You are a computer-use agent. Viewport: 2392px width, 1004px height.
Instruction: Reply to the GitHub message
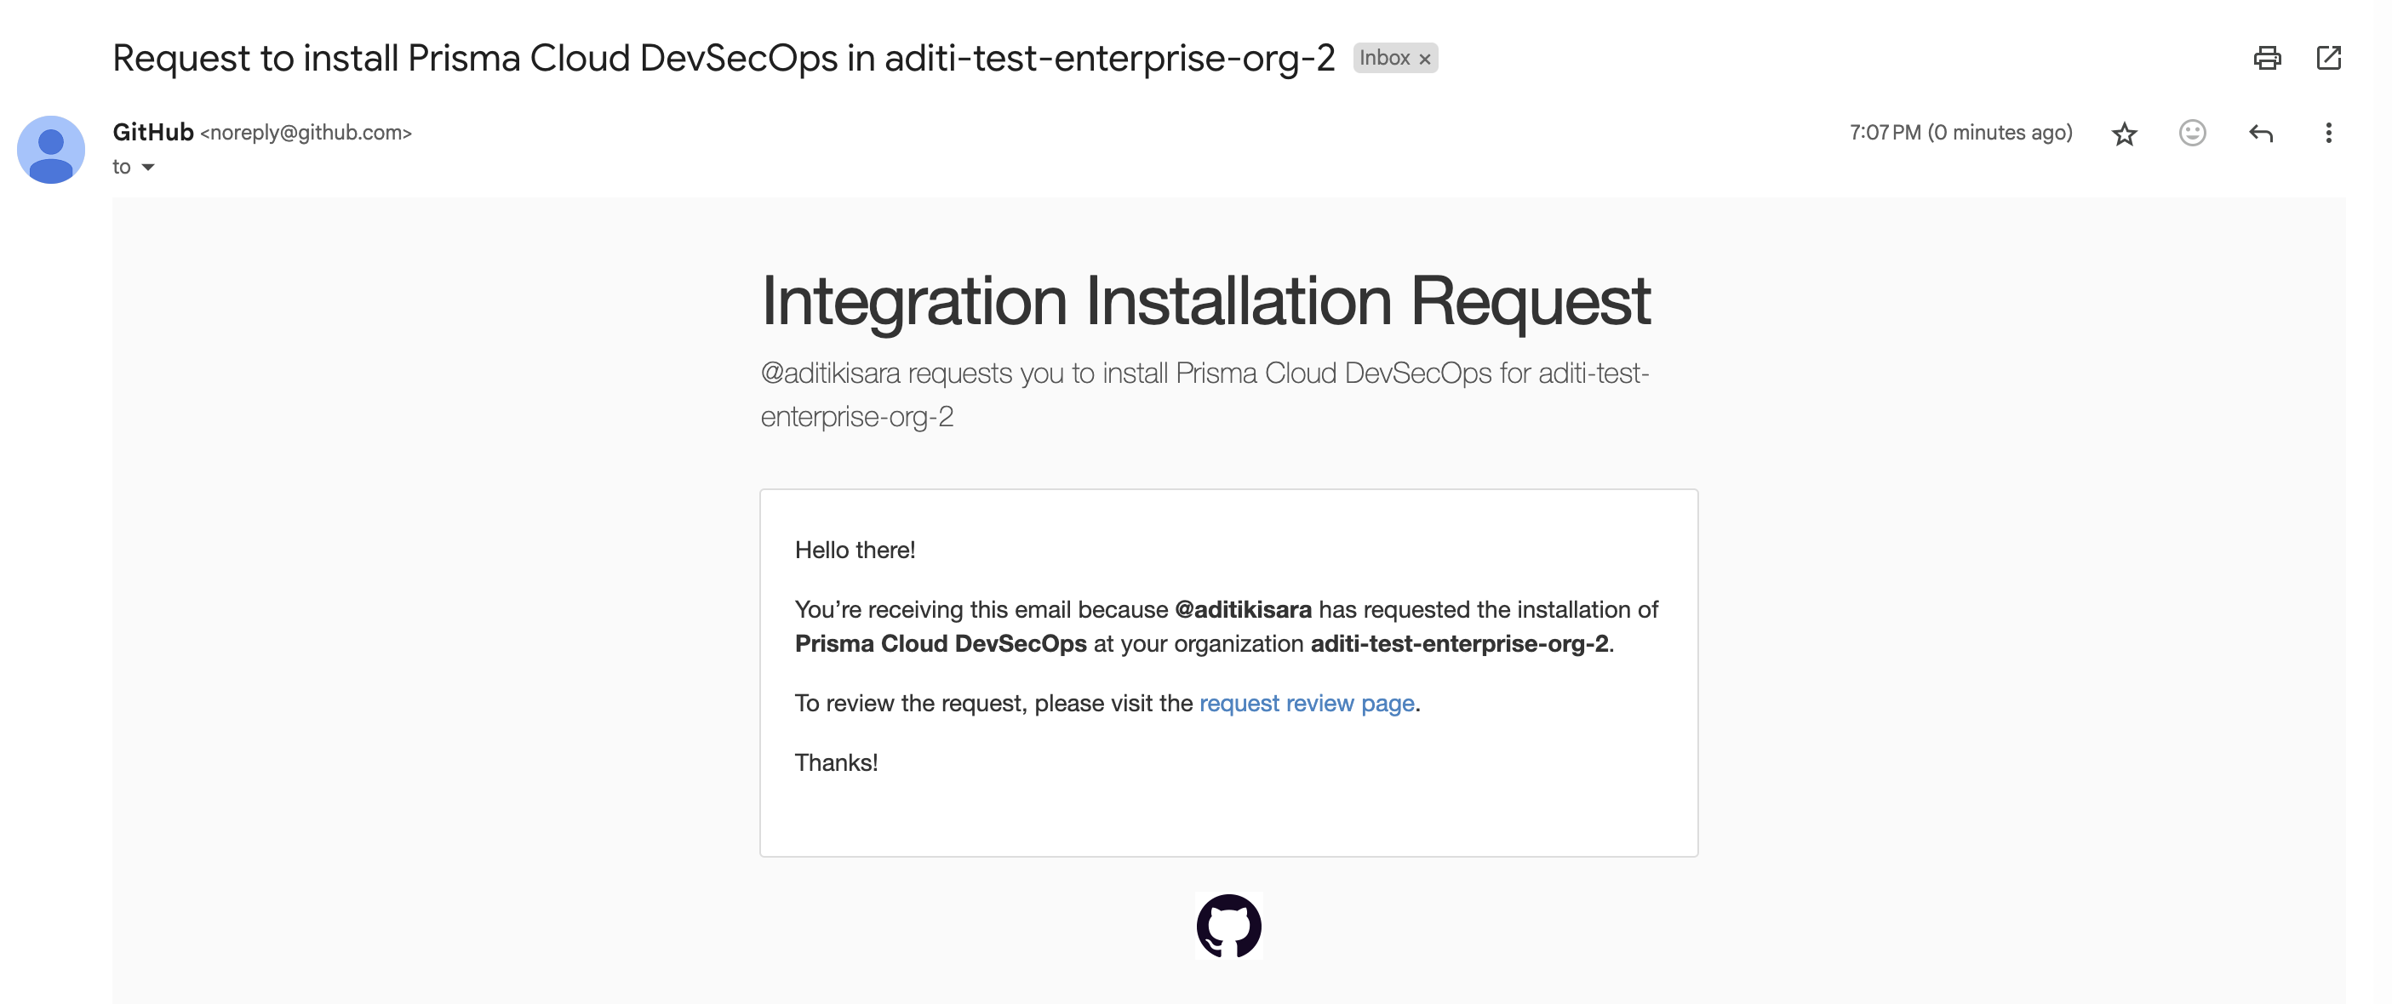tap(2260, 134)
